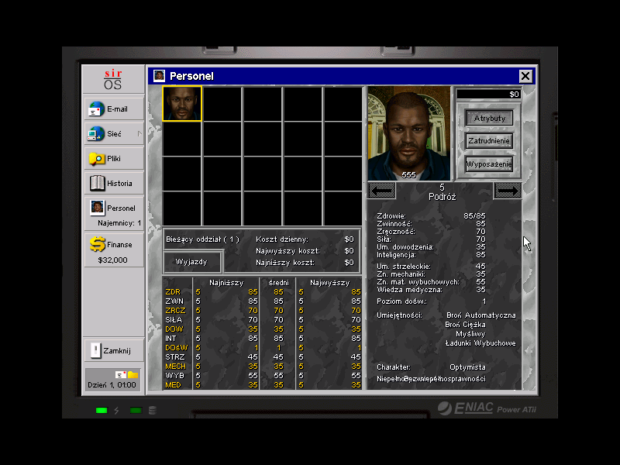Switch to the Zatrudnienie view
Viewport: 620px width, 465px height.
(489, 141)
